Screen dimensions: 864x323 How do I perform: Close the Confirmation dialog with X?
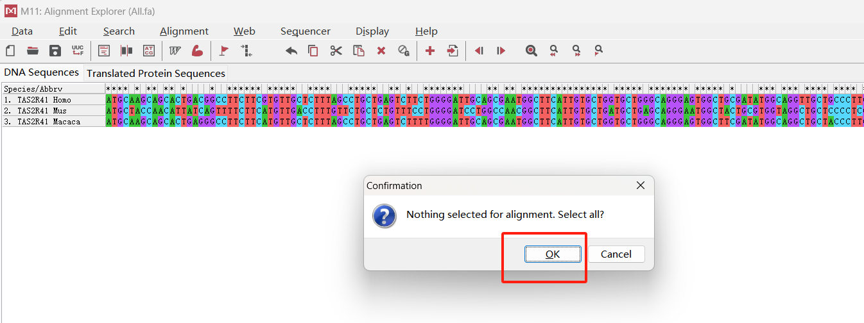tap(640, 185)
